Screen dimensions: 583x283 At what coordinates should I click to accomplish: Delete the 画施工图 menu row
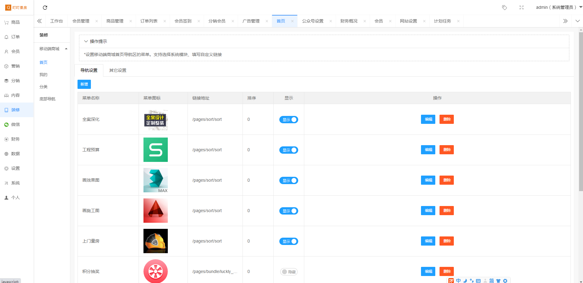[447, 211]
